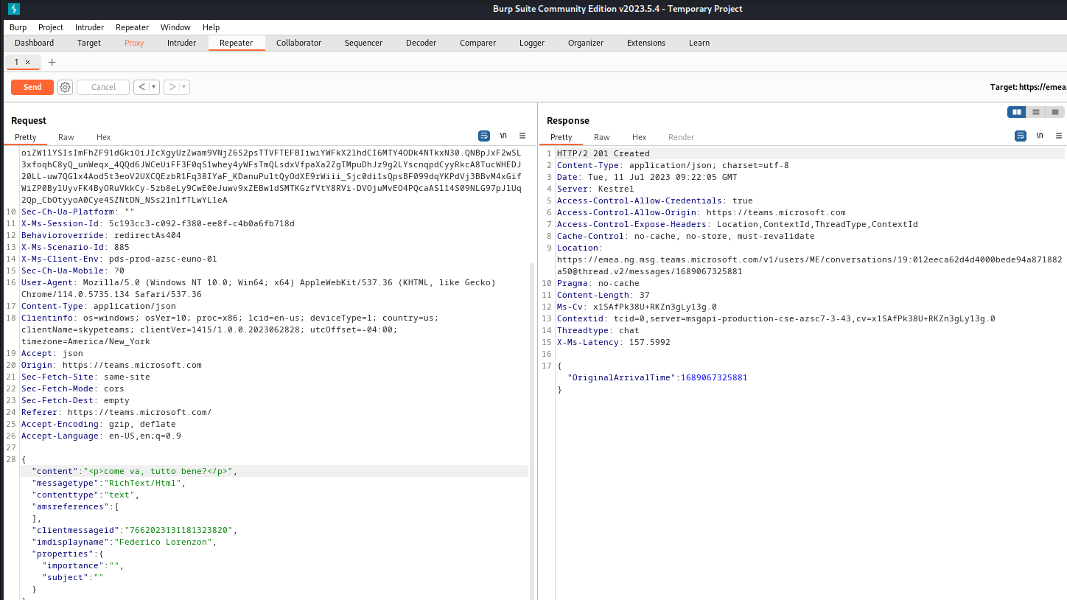1067x600 pixels.
Task: Click the Request pane vertical scrollbar
Action: pos(533,431)
